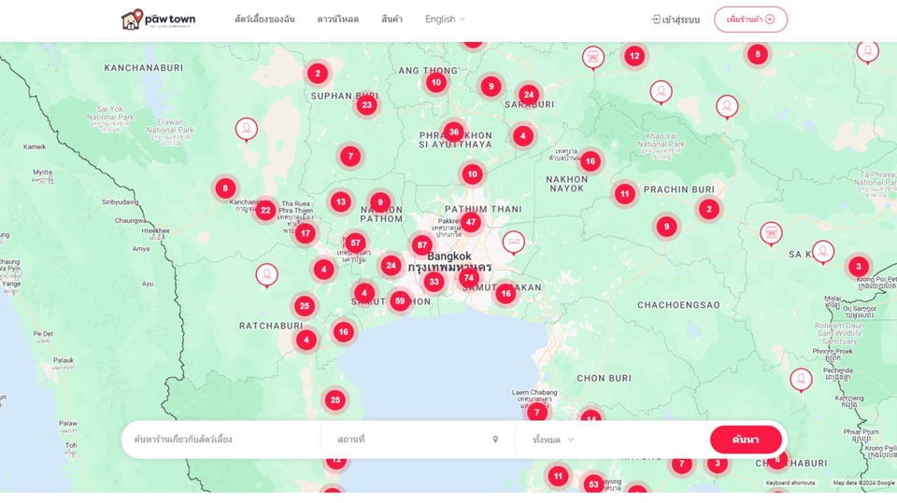Open the สินค้า menu item

pyautogui.click(x=392, y=19)
